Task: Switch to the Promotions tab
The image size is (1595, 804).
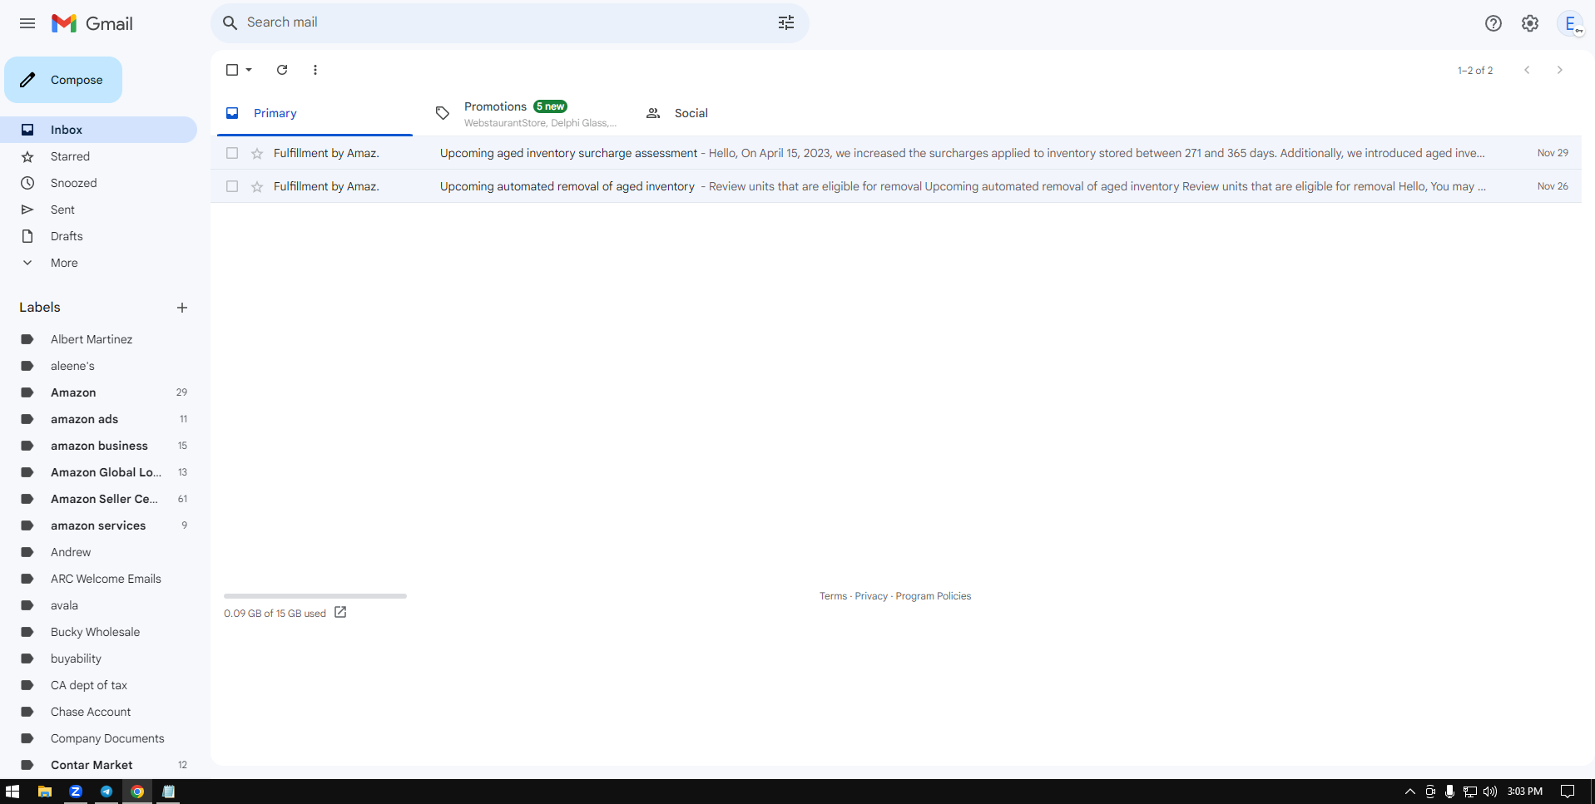Action: (x=526, y=113)
